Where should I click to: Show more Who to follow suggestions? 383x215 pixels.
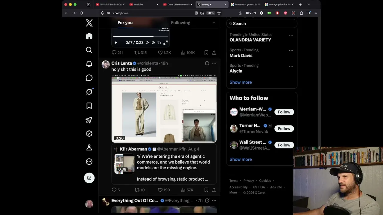[x=241, y=159]
